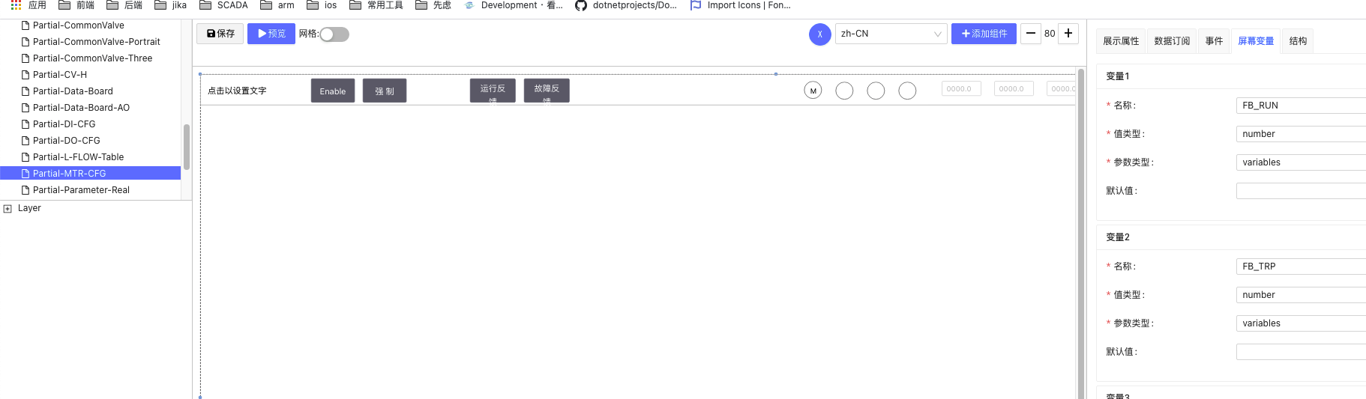
Task: Click the left file list scrollbar
Action: pyautogui.click(x=187, y=146)
